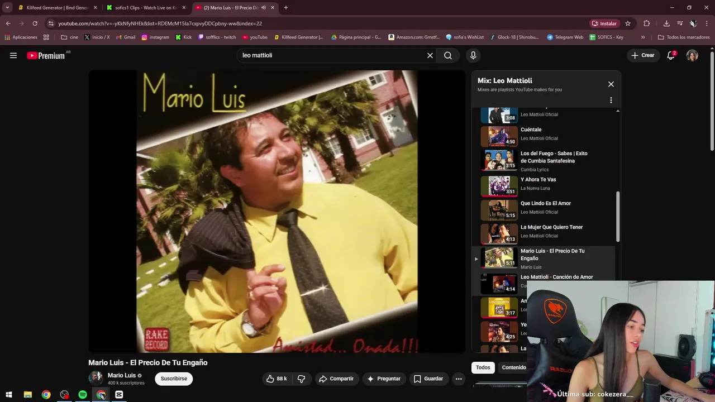
Task: Select the Contenido filter chip
Action: tap(514, 367)
